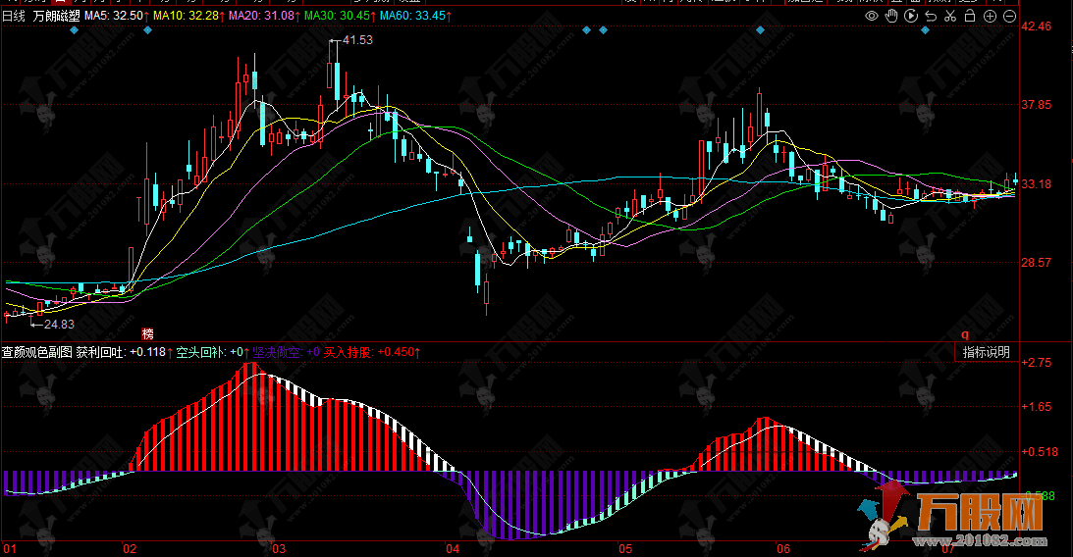This screenshot has width=1073, height=557.
Task: Click the 41.53 high price annotation
Action: (357, 40)
